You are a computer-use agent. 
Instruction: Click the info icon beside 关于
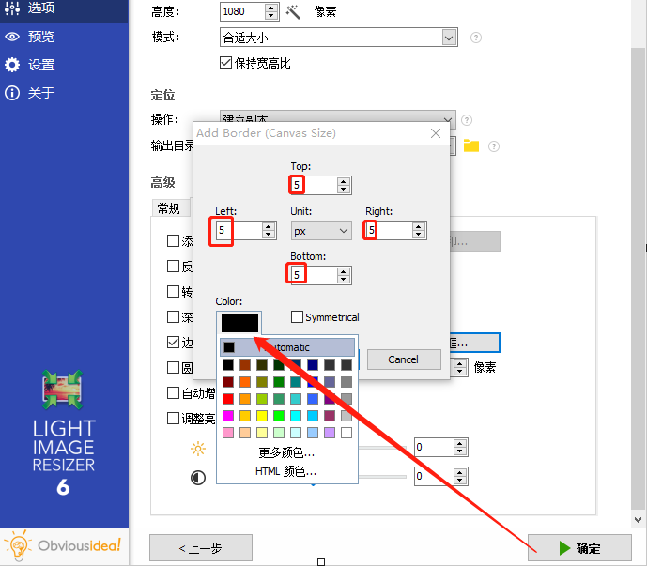(x=12, y=93)
